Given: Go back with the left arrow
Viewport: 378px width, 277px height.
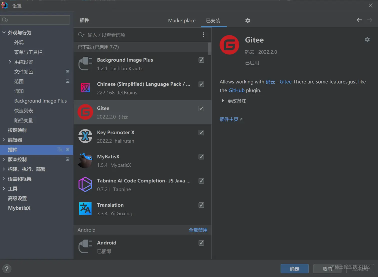Looking at the screenshot, I should [359, 20].
